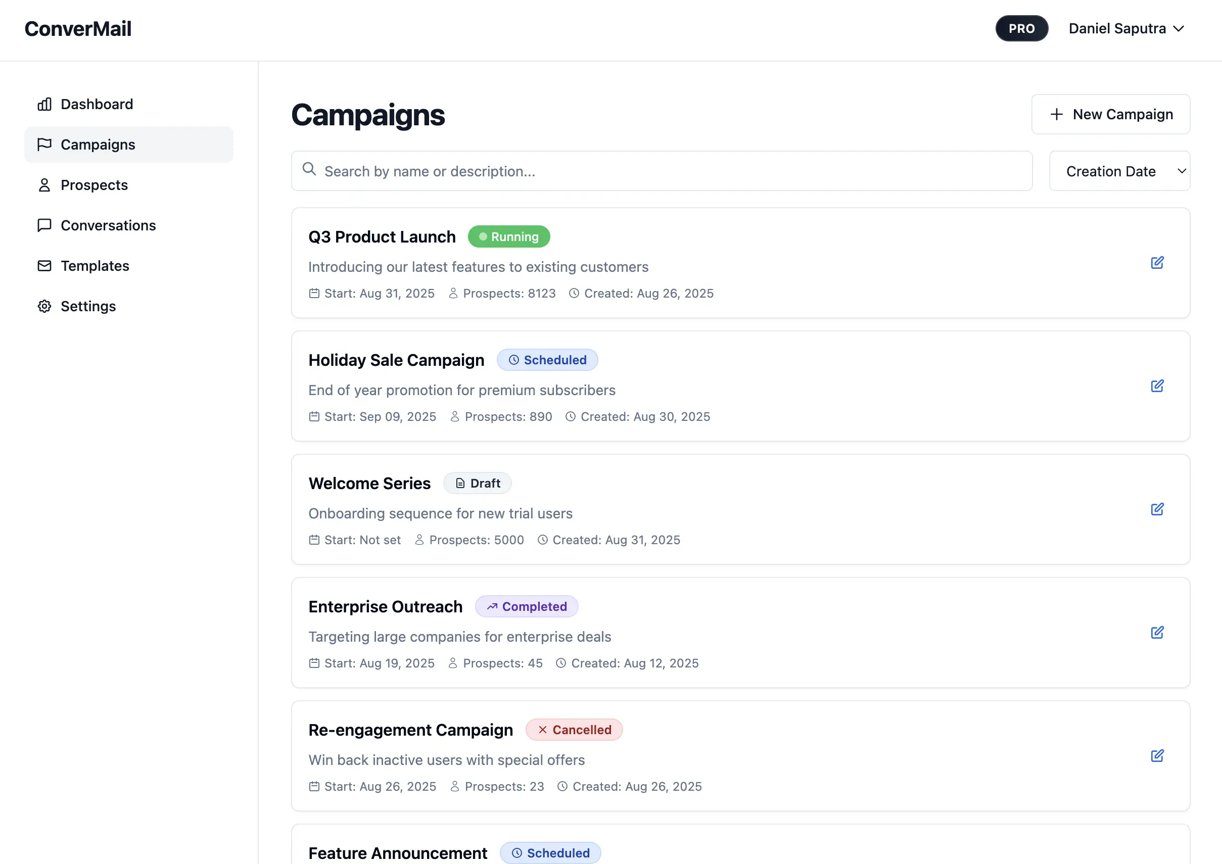Image resolution: width=1222 pixels, height=864 pixels.
Task: Click the search magnifier icon
Action: tap(309, 169)
